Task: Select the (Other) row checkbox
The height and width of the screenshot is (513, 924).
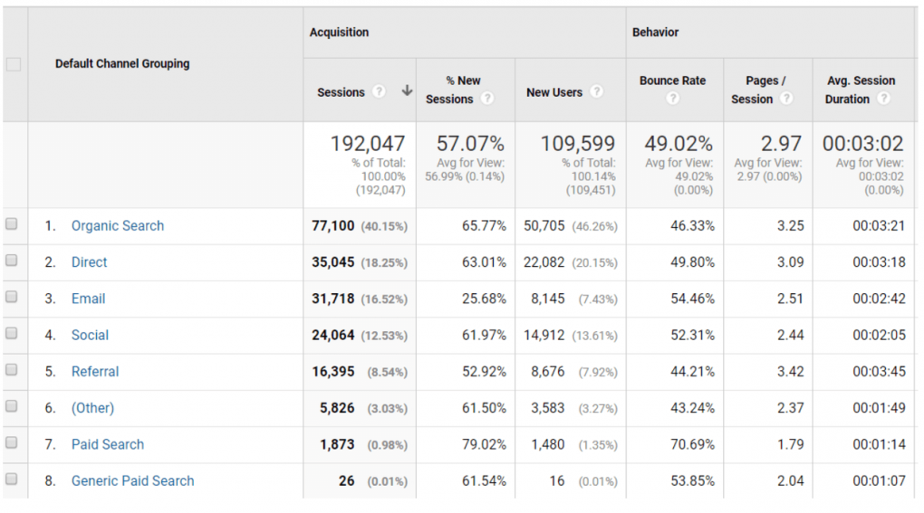Action: 12,406
